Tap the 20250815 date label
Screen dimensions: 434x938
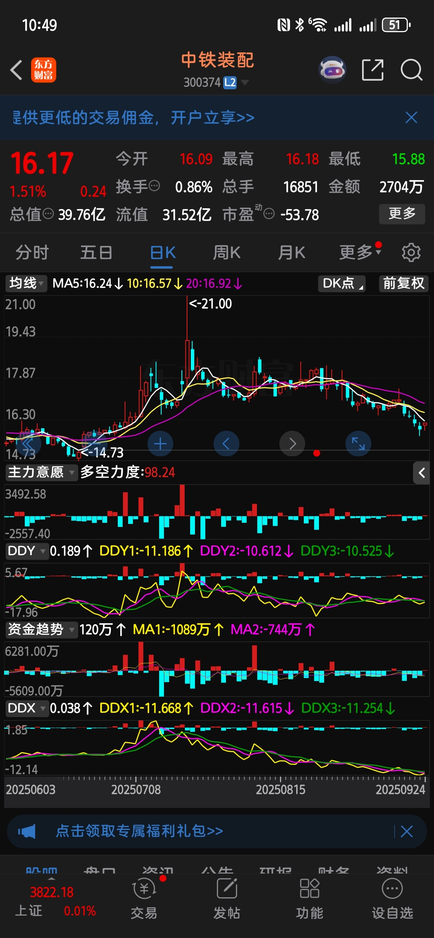280,789
